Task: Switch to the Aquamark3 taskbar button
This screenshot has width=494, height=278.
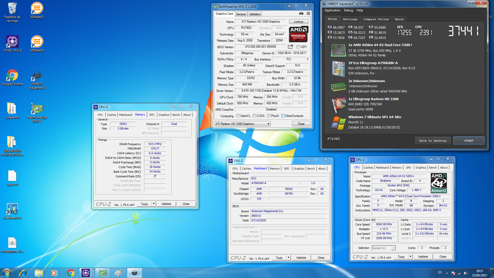Action: (x=134, y=273)
